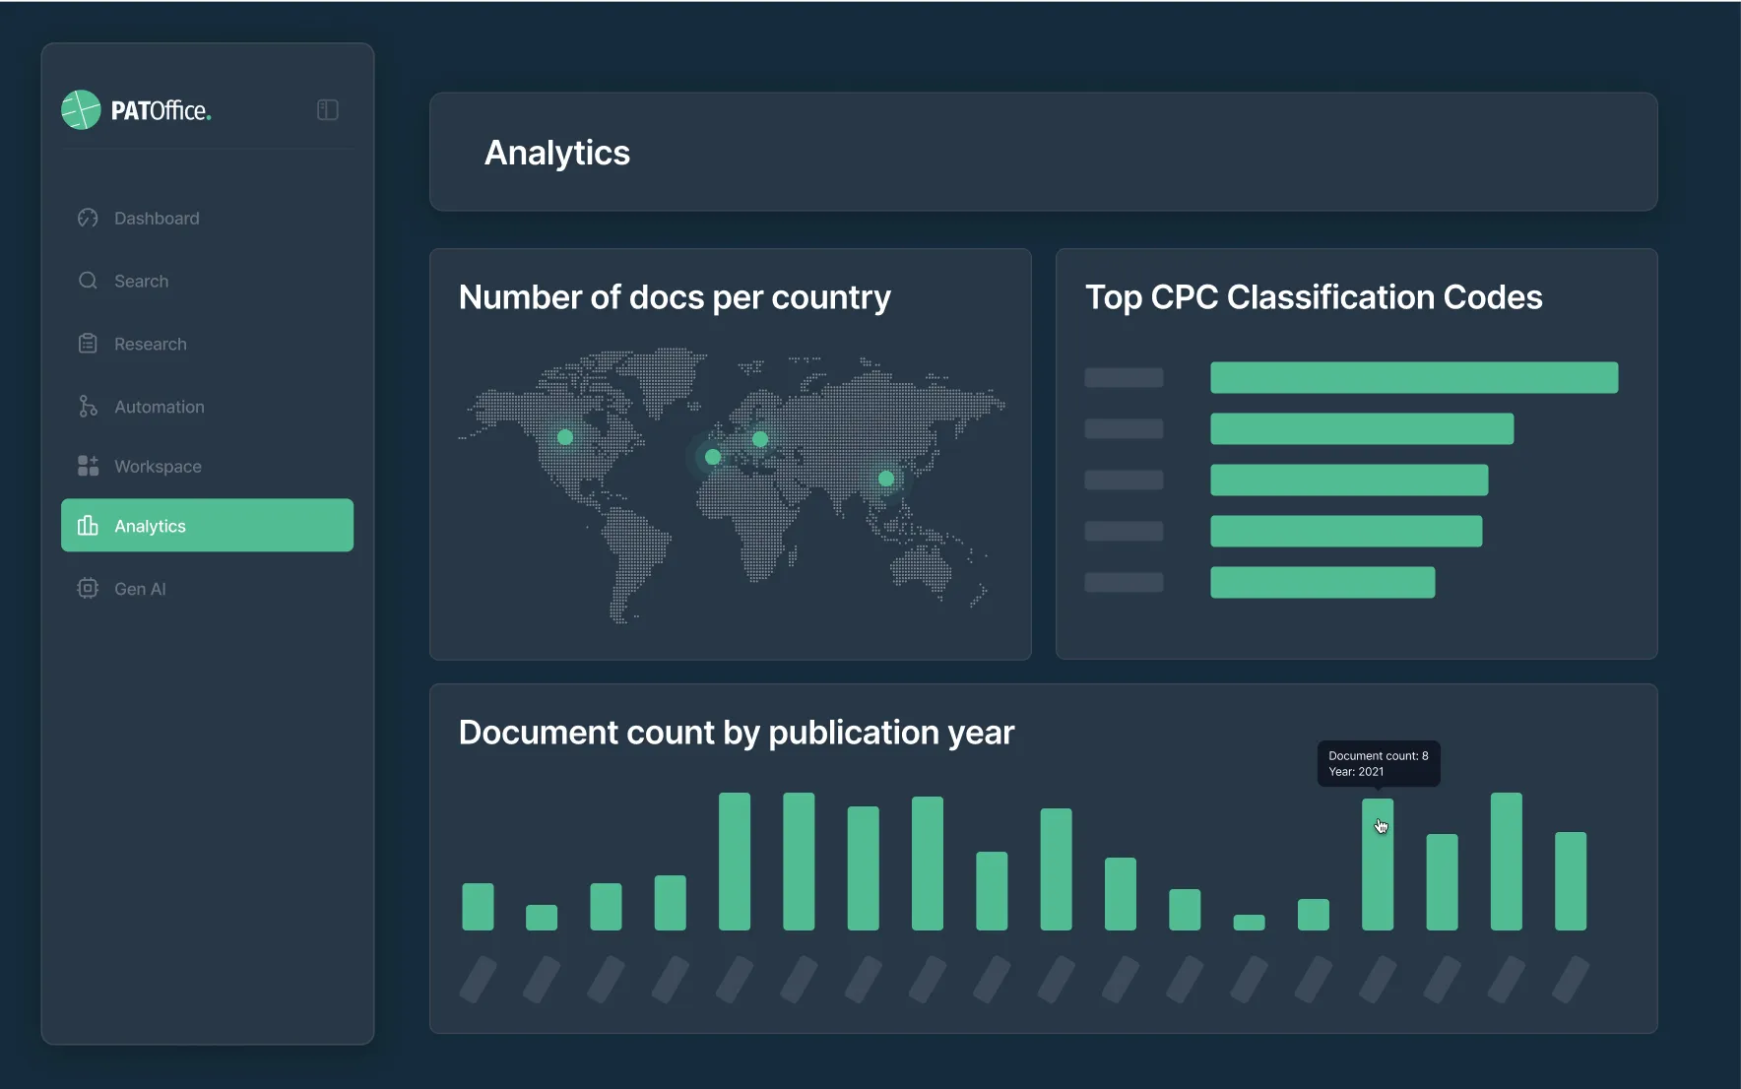This screenshot has width=1741, height=1089.
Task: Select the Analytics bar-chart icon
Action: [88, 526]
